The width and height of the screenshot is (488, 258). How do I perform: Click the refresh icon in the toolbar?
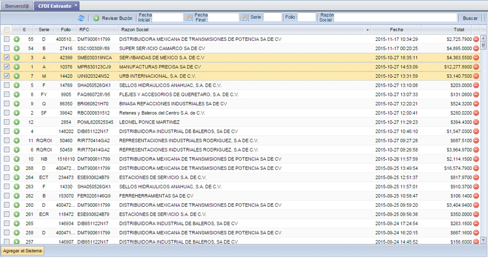[x=81, y=18]
